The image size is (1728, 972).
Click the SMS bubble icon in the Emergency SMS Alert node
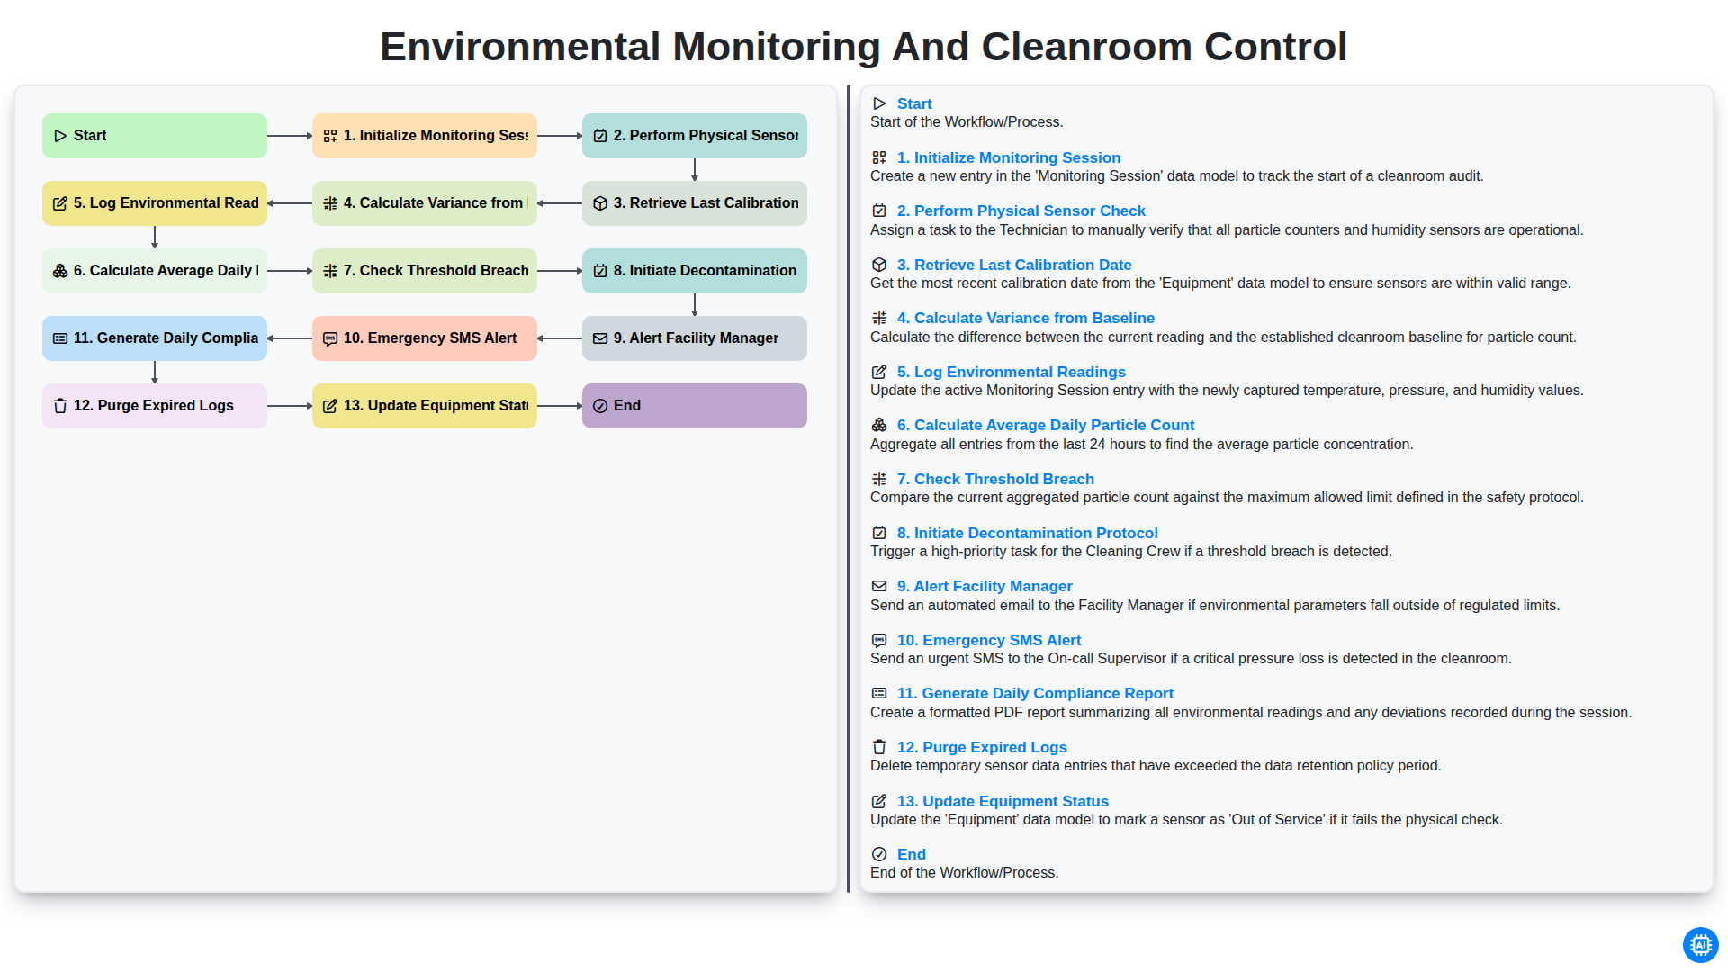tap(330, 338)
